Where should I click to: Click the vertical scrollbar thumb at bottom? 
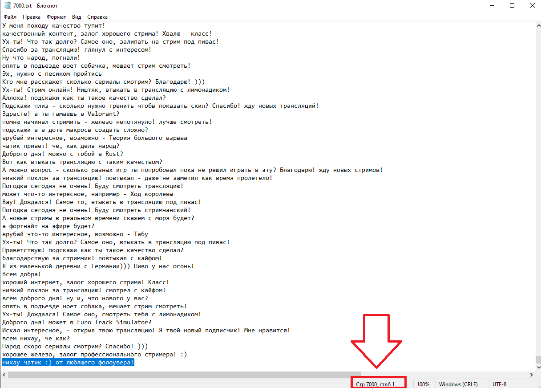pyautogui.click(x=537, y=359)
